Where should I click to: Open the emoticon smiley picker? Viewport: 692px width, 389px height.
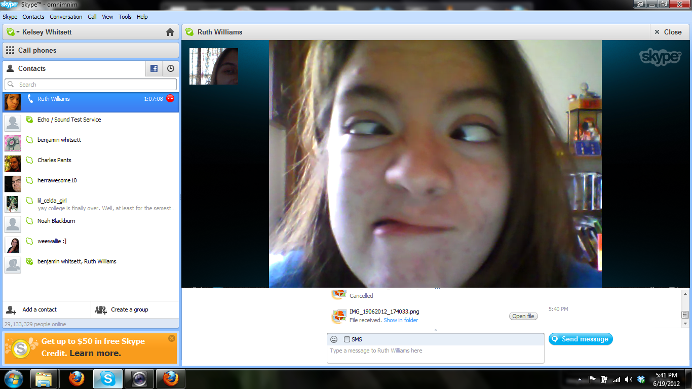click(x=334, y=339)
